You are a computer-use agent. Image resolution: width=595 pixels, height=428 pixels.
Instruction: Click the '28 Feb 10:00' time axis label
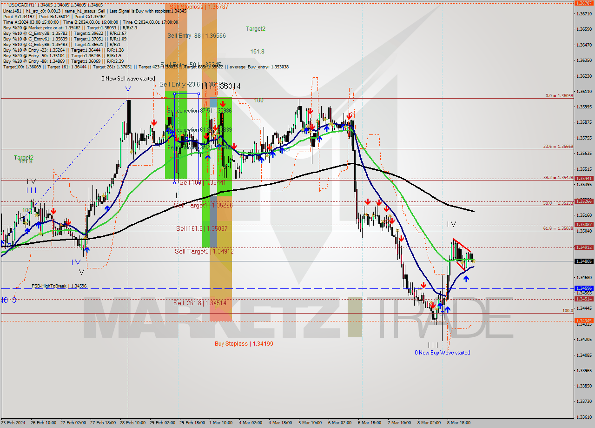click(x=132, y=423)
